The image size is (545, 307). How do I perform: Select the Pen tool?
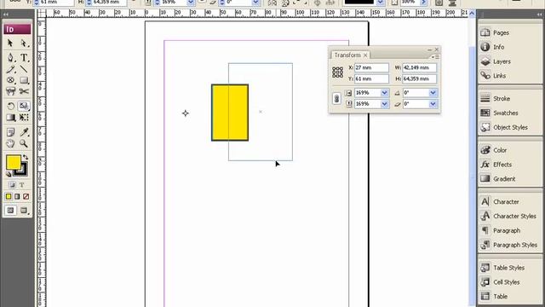pos(10,57)
